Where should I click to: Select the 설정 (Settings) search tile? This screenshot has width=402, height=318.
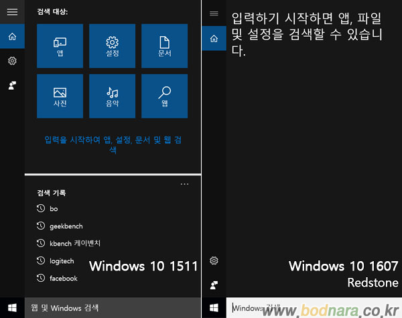coord(112,46)
